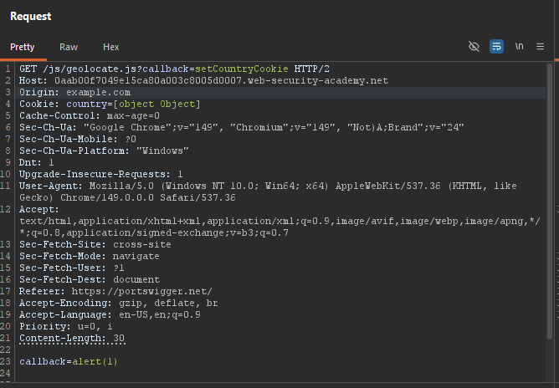Click the 'country' cookie name

point(87,104)
